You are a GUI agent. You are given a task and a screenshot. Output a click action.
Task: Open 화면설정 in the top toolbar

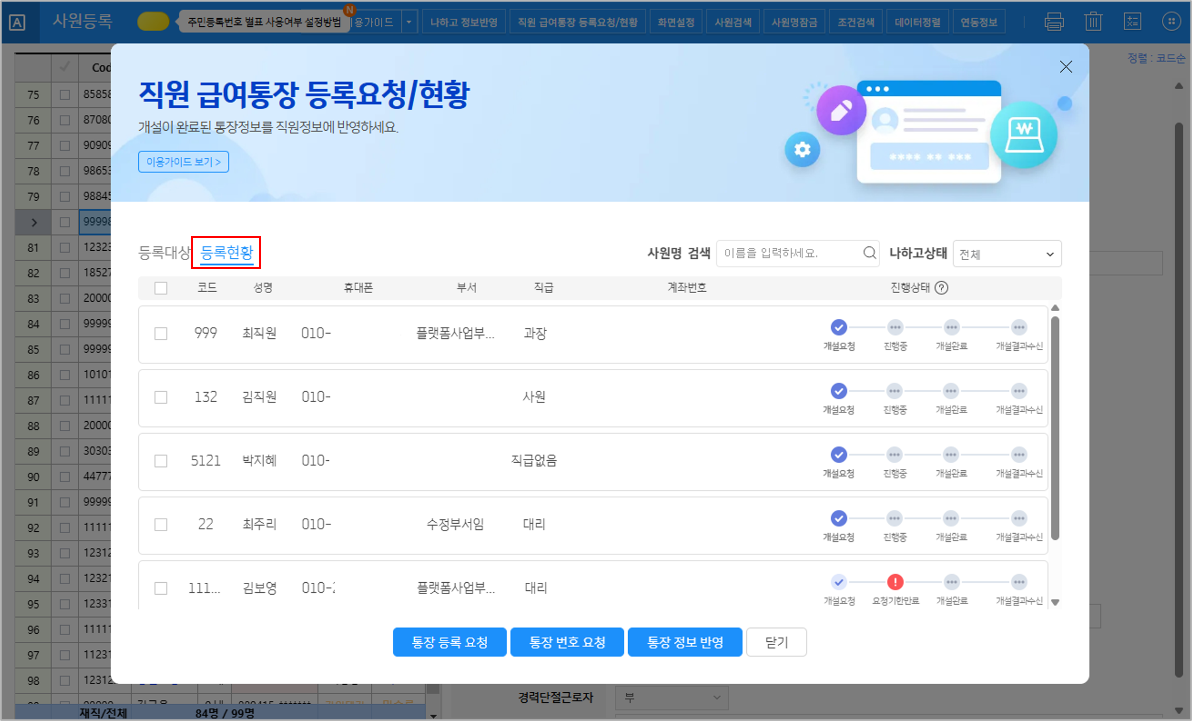click(x=675, y=22)
